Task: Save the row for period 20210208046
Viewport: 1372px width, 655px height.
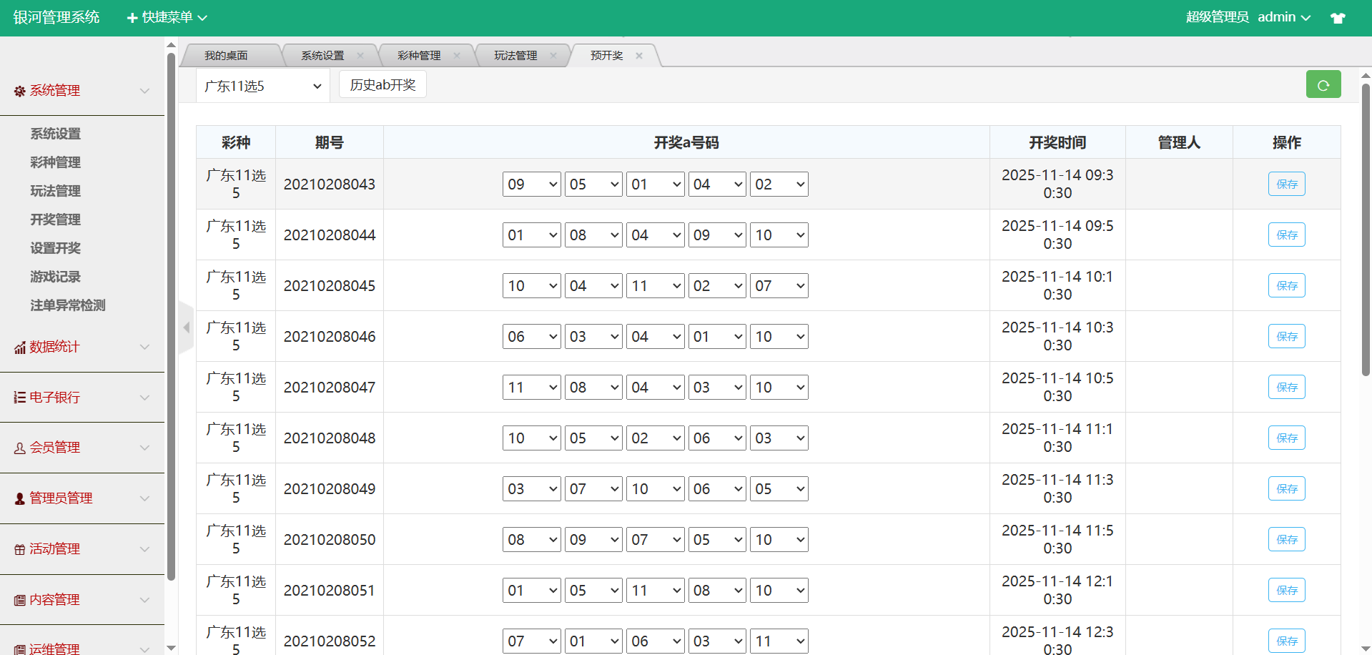Action: 1286,336
